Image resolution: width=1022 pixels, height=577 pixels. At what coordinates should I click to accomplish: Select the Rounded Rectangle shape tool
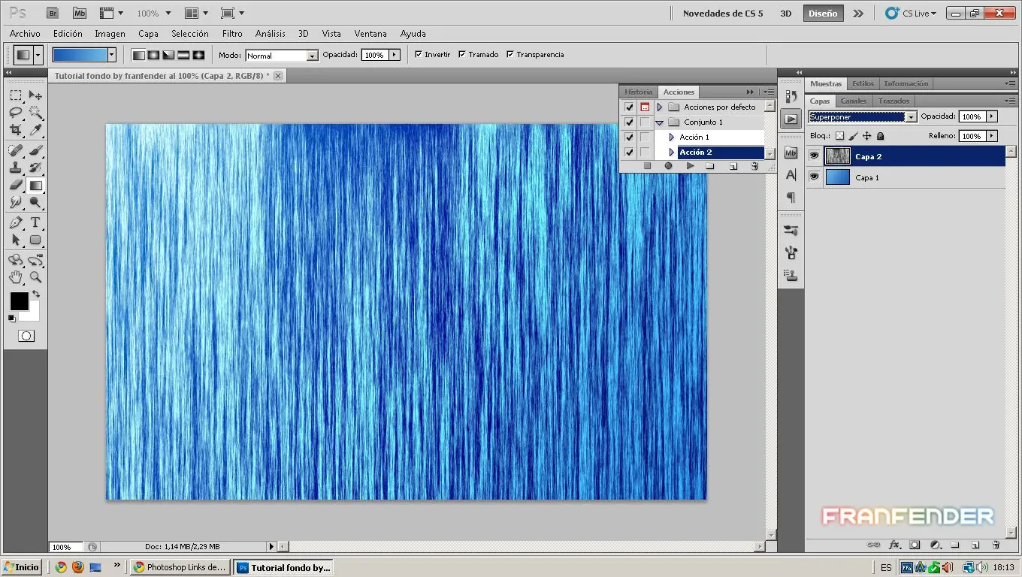(35, 240)
